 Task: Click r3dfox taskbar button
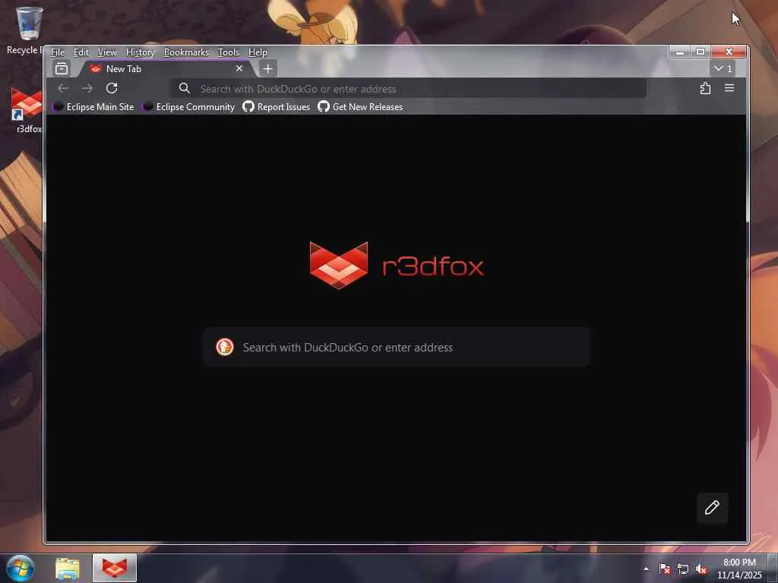(115, 568)
